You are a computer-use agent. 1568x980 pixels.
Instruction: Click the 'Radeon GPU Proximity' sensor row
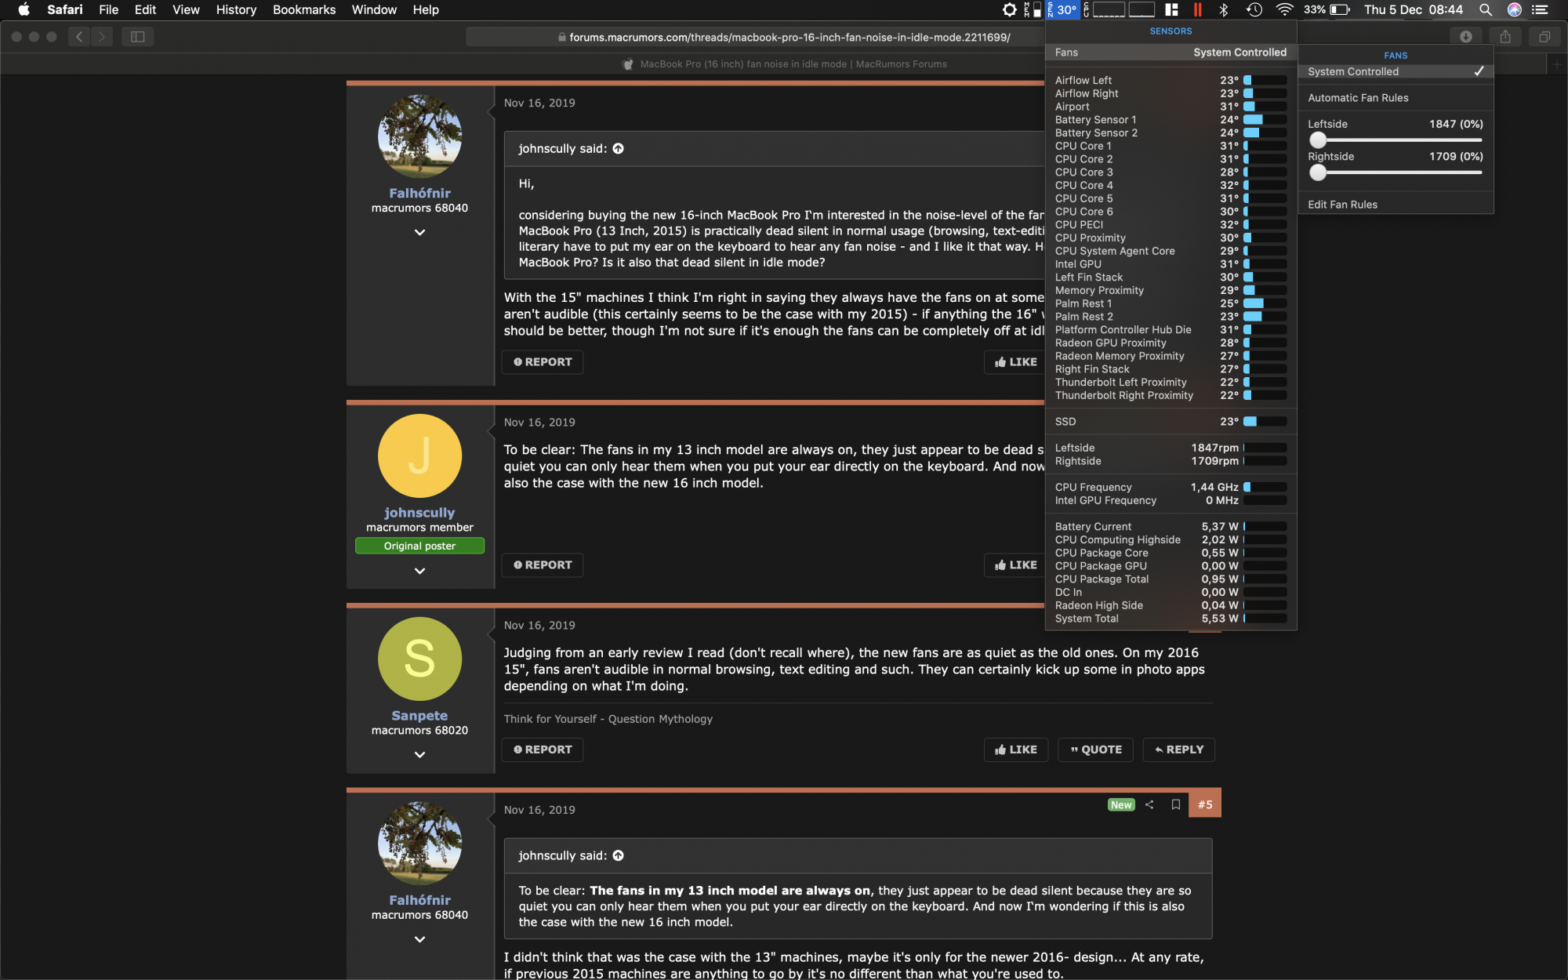[1171, 343]
